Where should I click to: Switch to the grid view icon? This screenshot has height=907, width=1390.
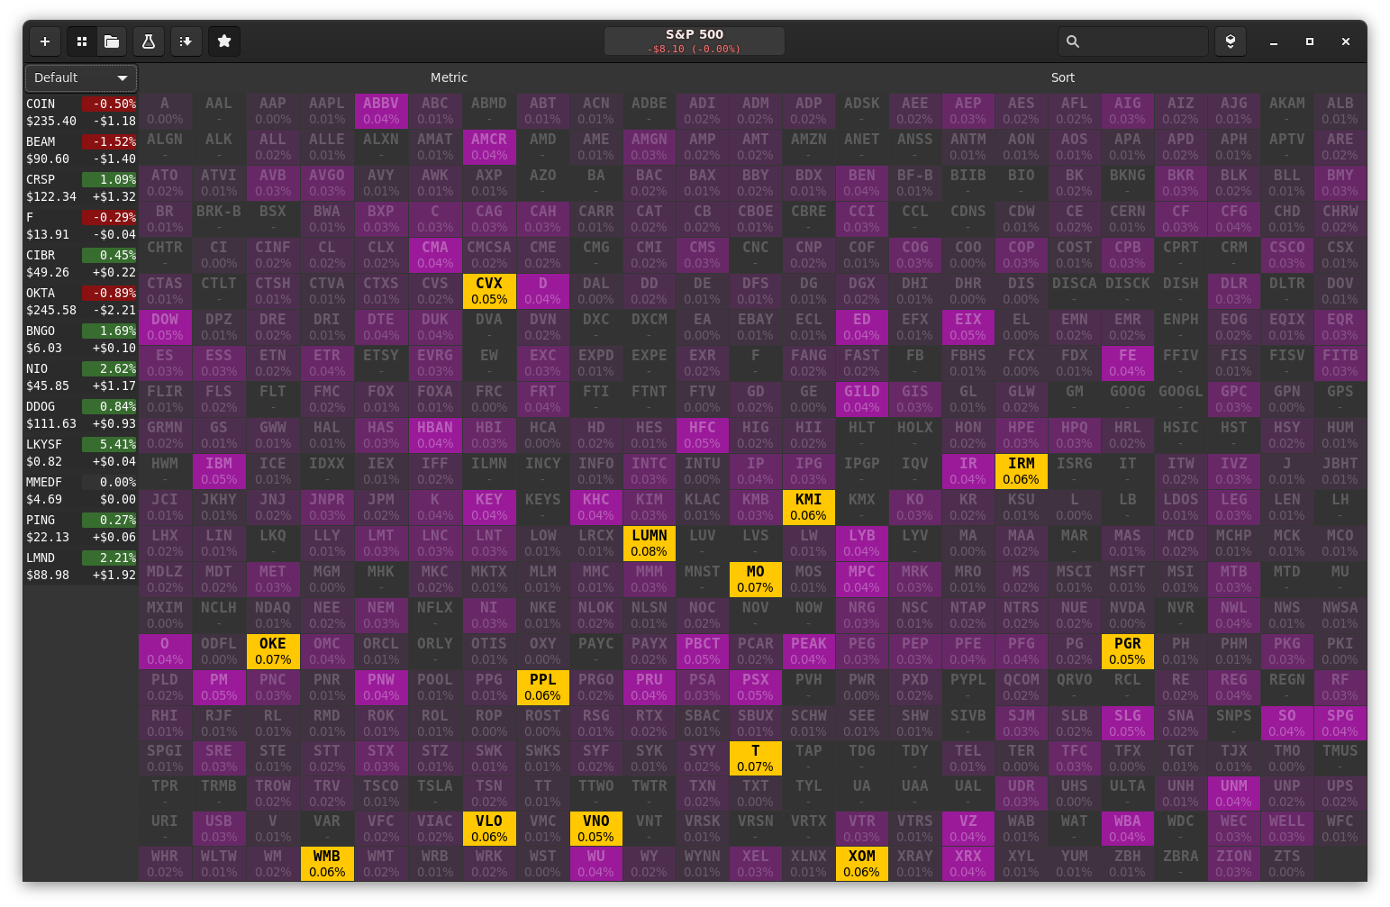[82, 41]
